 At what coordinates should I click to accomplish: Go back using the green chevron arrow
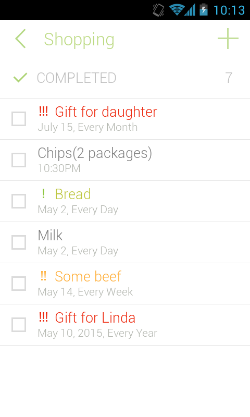[x=20, y=39]
